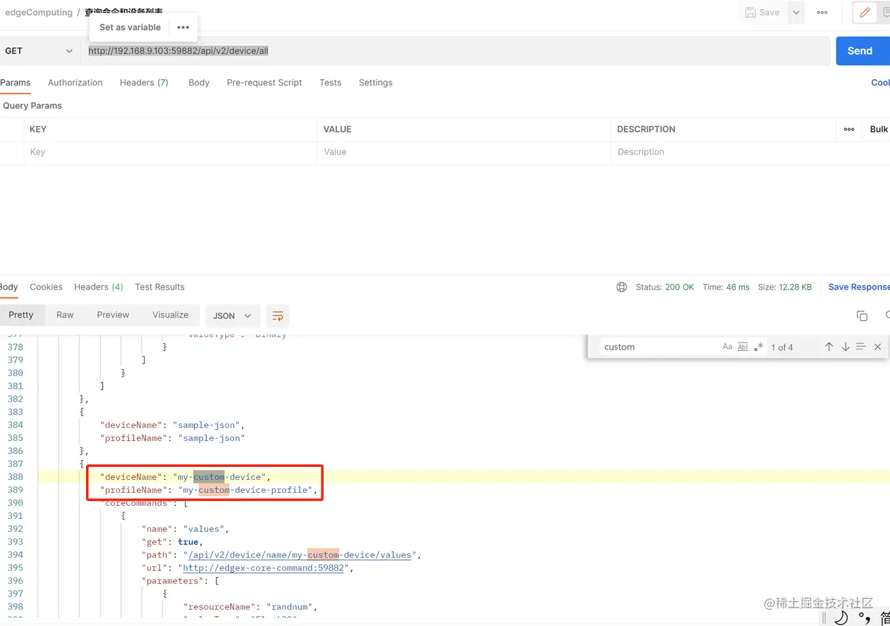Open the edgeComputing breadcrumb

pos(39,12)
